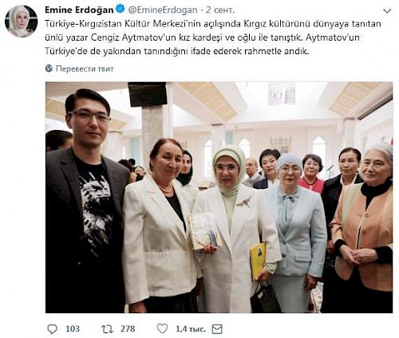The image size is (399, 338).
Task: Click the blue verified badge
Action: coord(120,10)
